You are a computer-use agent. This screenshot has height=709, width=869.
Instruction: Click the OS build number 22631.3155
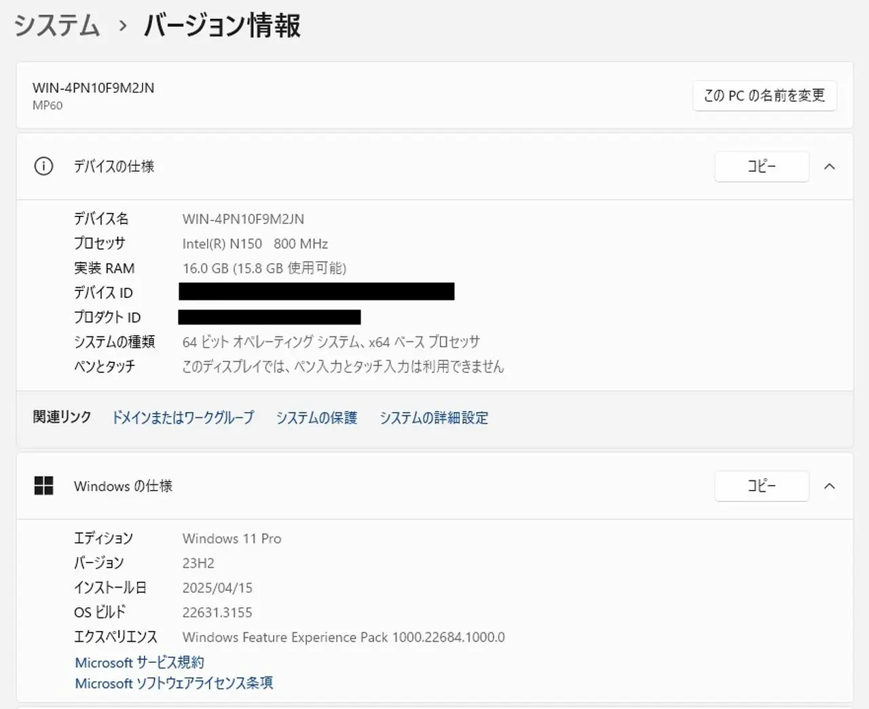pyautogui.click(x=217, y=612)
